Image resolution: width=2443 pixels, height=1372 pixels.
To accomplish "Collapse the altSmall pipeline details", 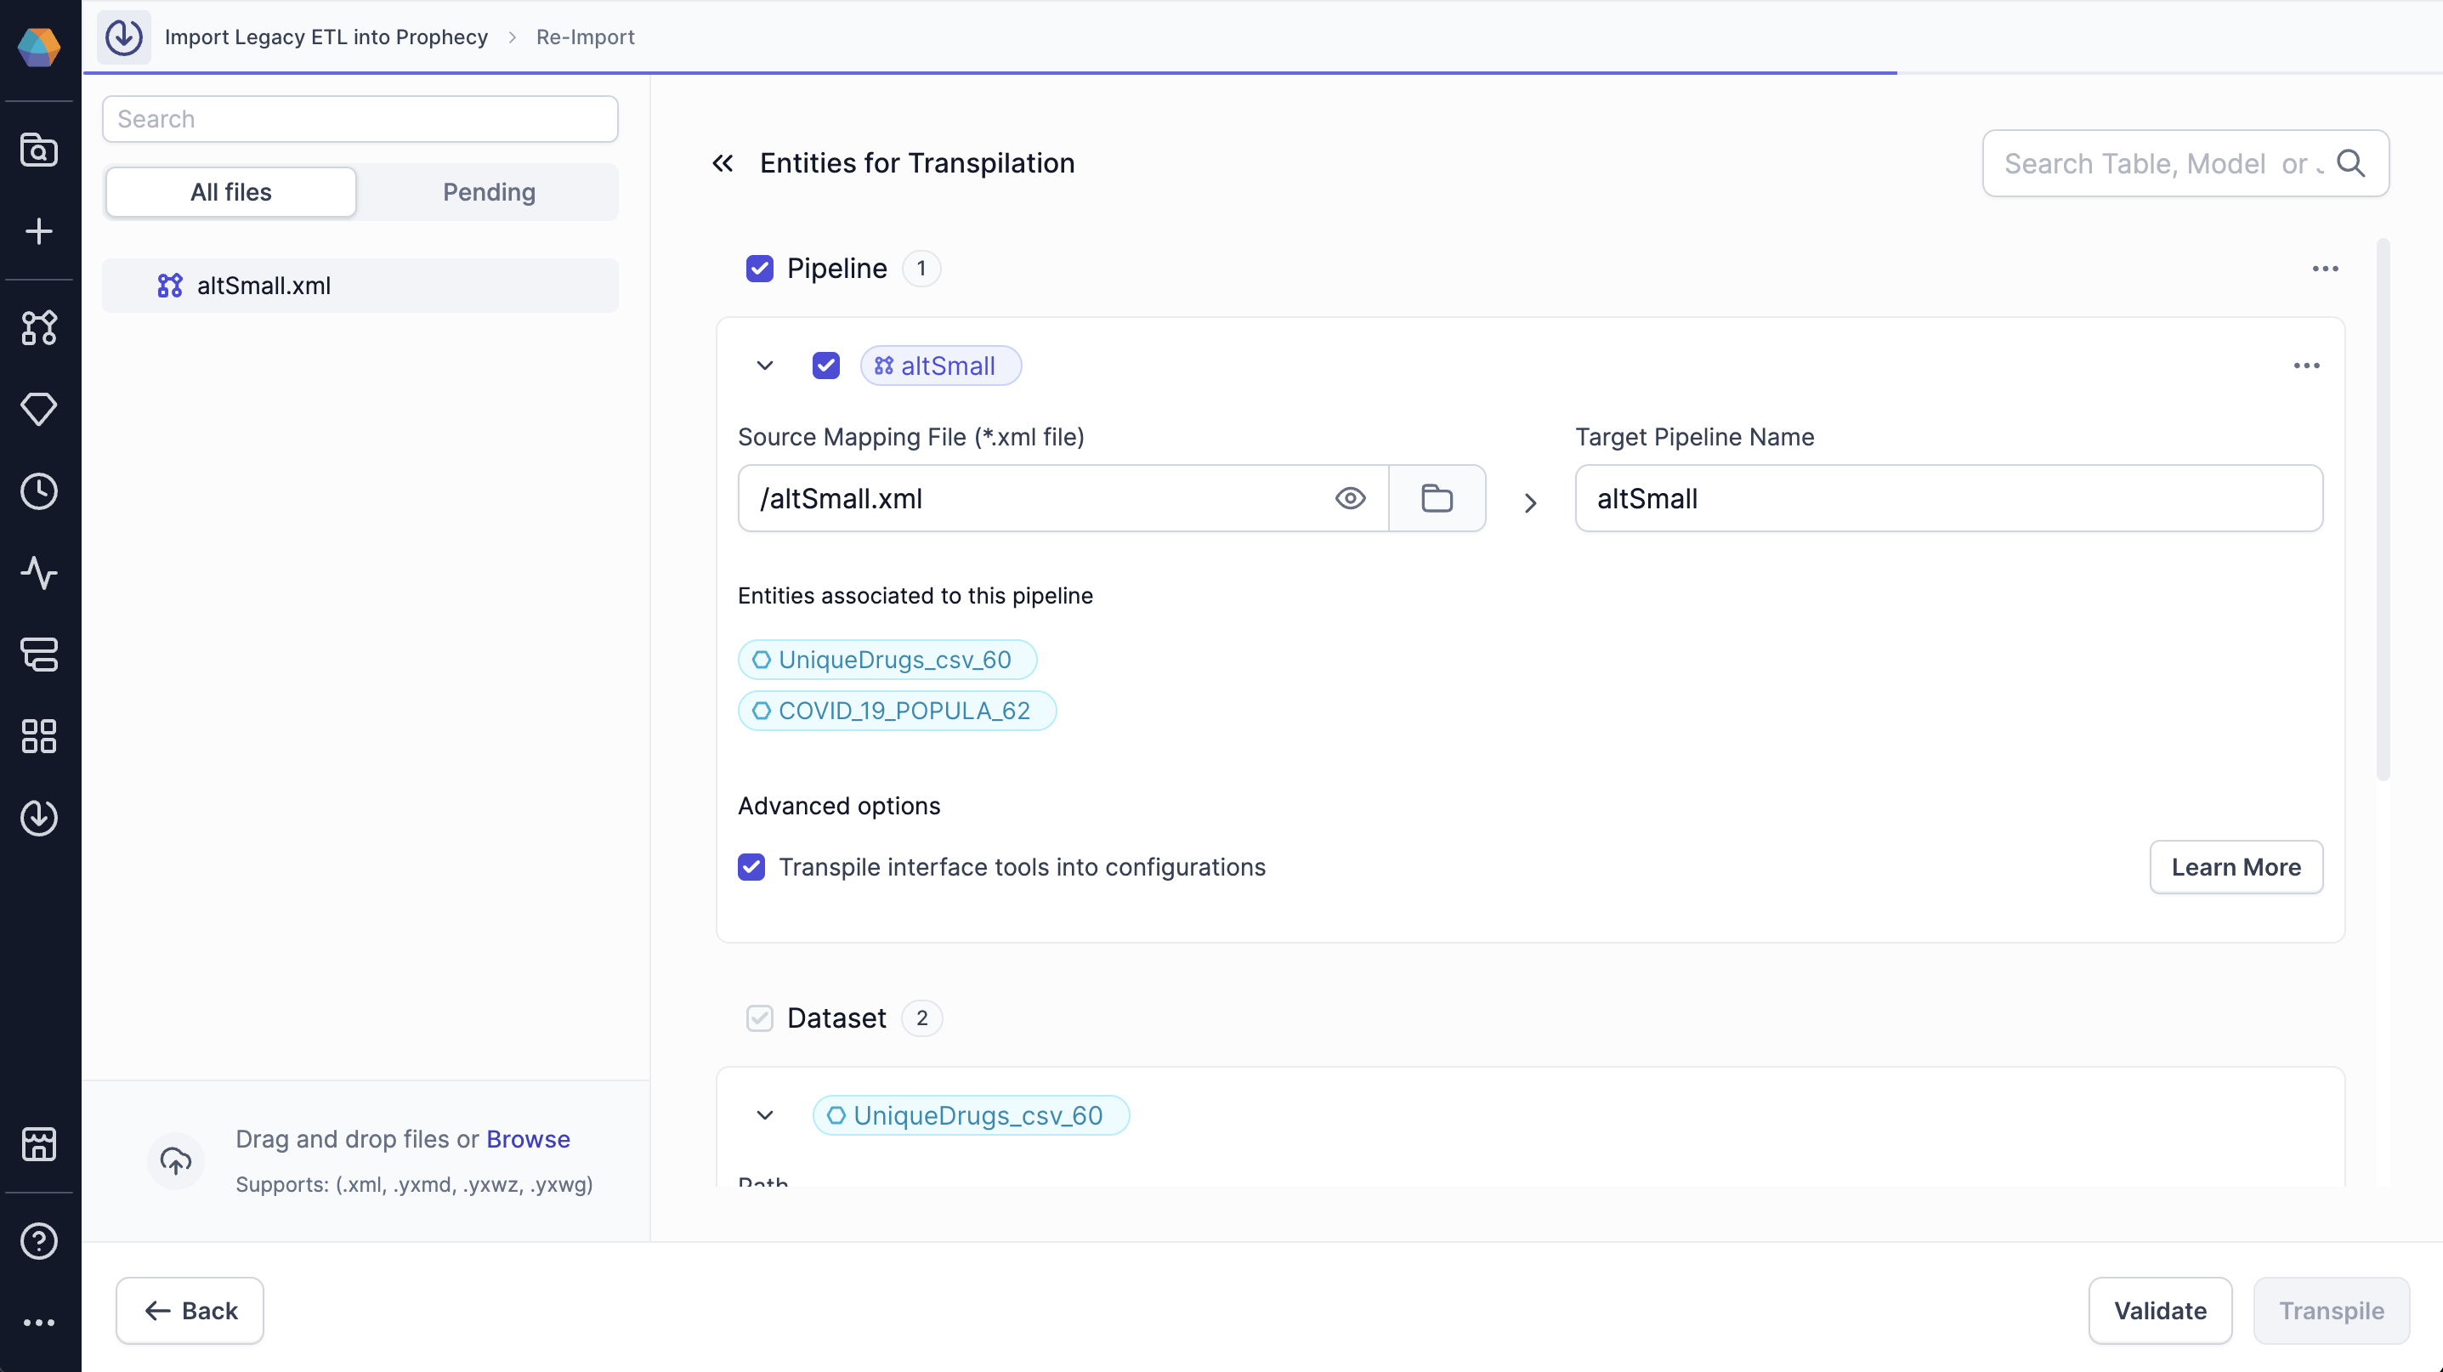I will (764, 365).
